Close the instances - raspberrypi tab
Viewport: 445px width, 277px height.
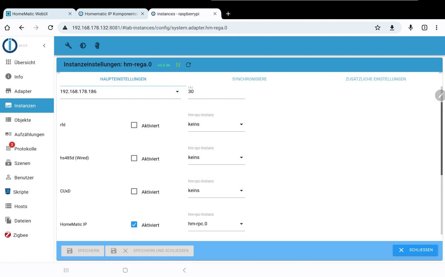pos(214,14)
